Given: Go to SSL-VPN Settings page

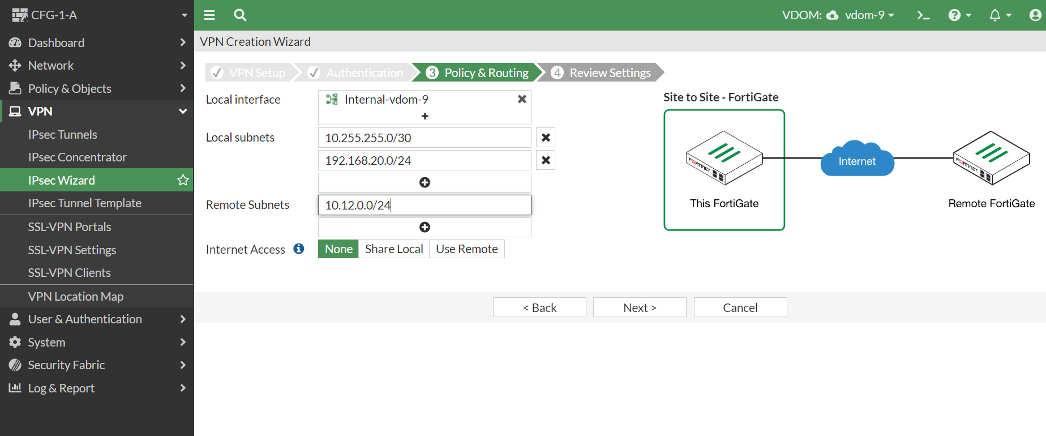Looking at the screenshot, I should tap(72, 250).
